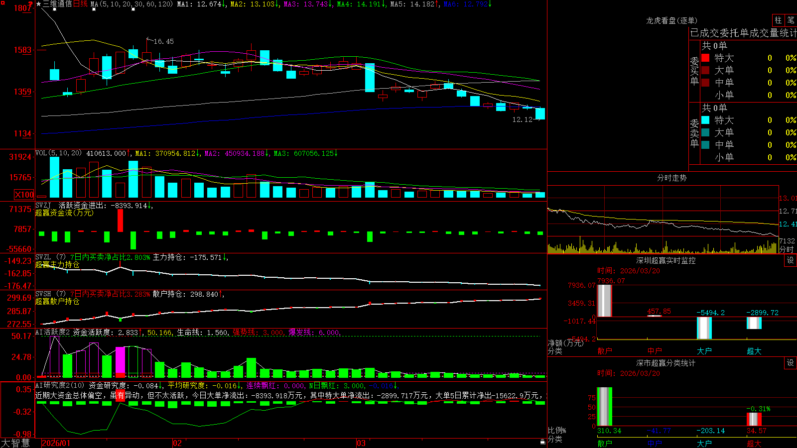
Task: Click the lock icon on the time axis
Action: click(542, 442)
